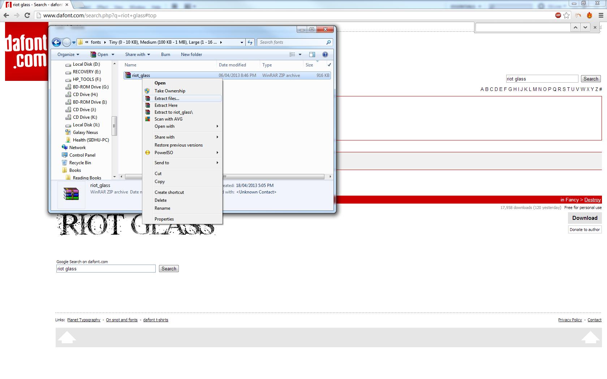Select Extract to riot_glass\
The height and width of the screenshot is (379, 607).
(x=182, y=112)
